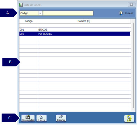Select the first row with dots

(74, 25)
